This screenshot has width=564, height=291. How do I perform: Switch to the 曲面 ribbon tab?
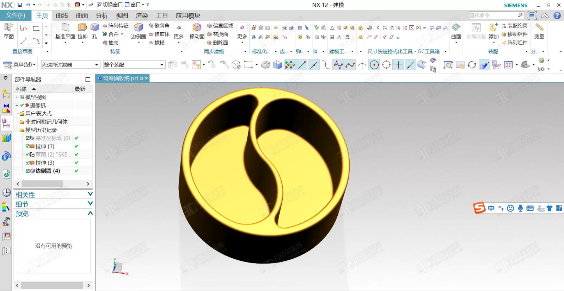pos(82,15)
